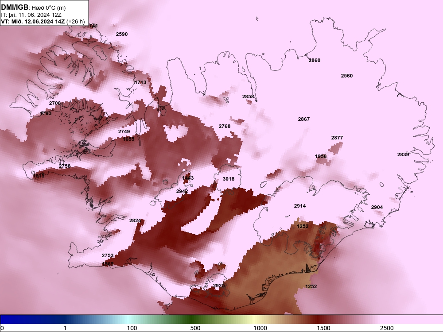Image resolution: width=443 pixels, height=332 pixels.
Task: Click the 2500 tick on the color scale
Action: (x=387, y=328)
